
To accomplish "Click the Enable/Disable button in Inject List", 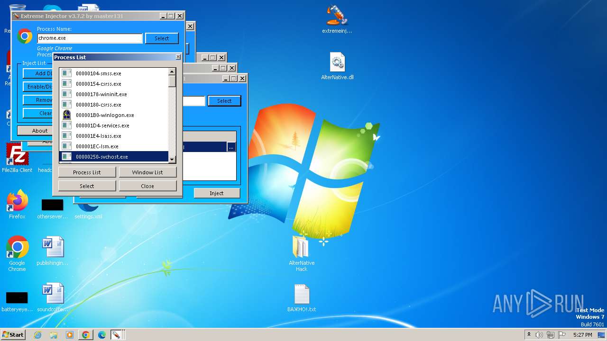I will tap(38, 87).
